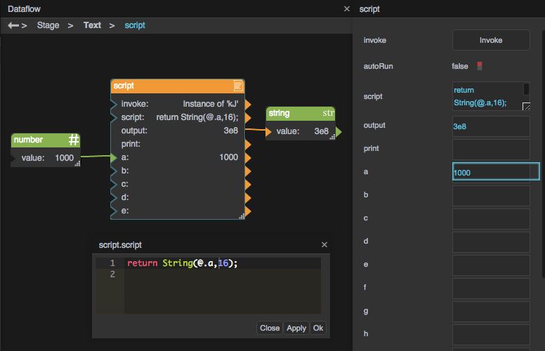Click the print property field

491,150
